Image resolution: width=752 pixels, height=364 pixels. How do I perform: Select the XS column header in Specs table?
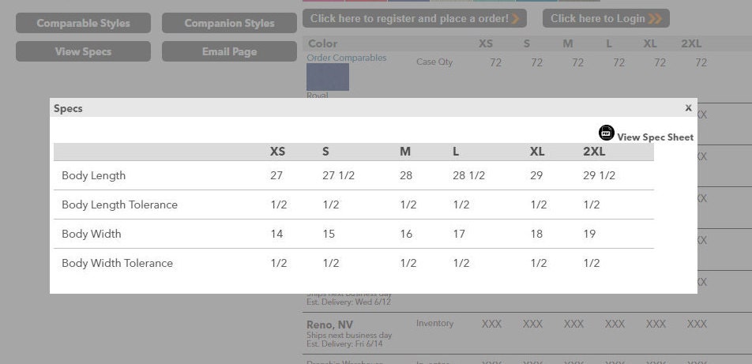278,152
